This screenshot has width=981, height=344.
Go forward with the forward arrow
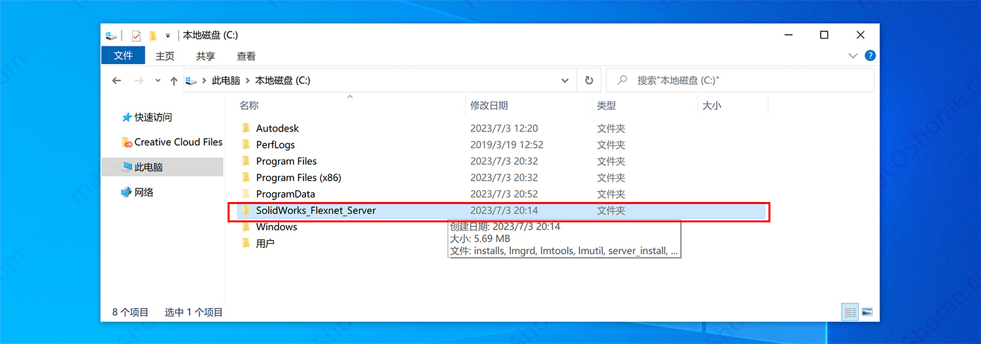[x=139, y=80]
